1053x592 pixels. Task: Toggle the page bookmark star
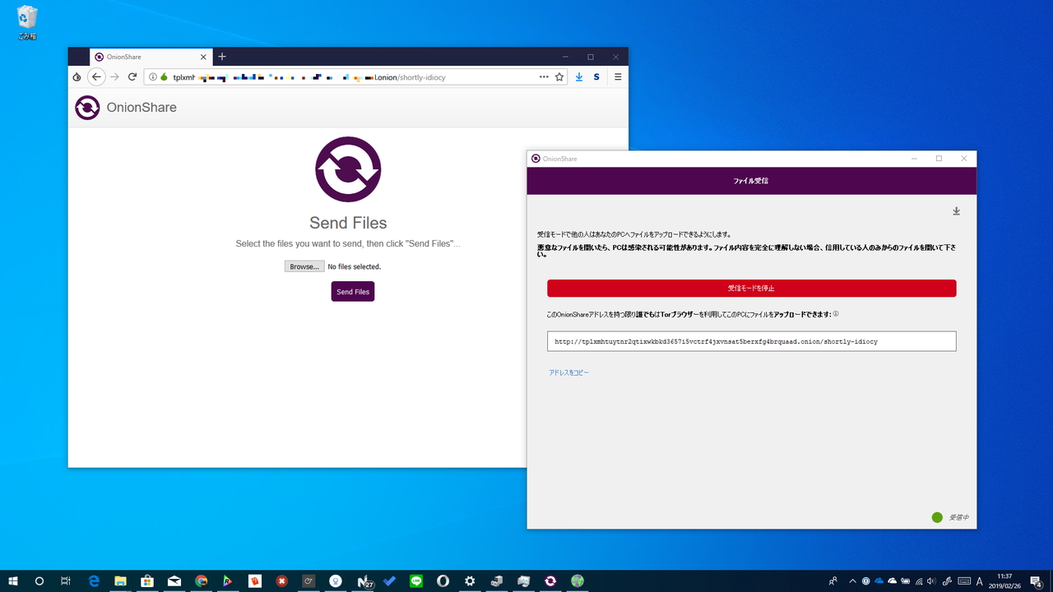[x=559, y=76]
